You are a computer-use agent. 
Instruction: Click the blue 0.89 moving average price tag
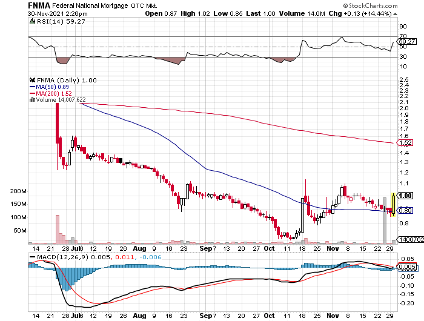coord(405,210)
